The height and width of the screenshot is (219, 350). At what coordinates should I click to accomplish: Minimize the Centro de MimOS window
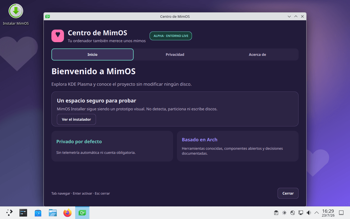coord(289,16)
